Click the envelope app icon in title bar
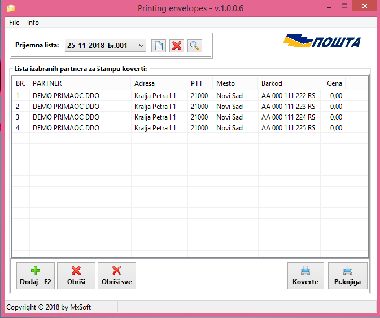380x318 pixels. tap(11, 8)
